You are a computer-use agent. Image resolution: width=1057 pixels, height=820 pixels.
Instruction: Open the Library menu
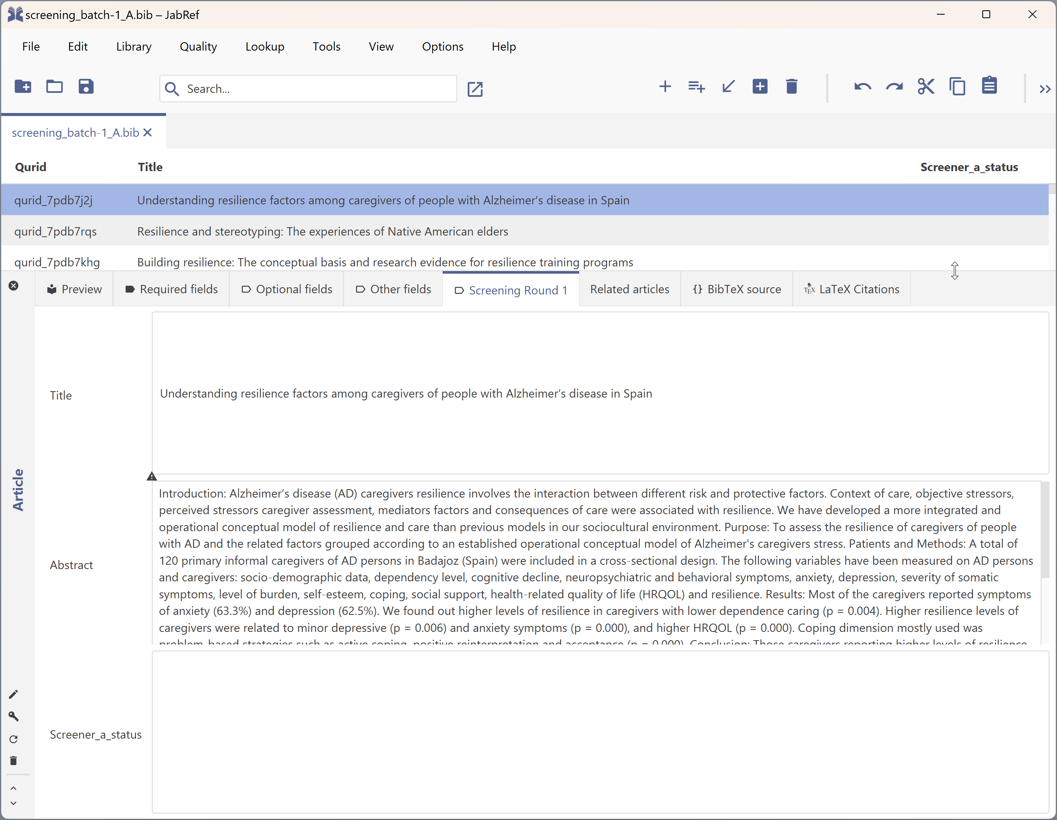[x=134, y=47]
